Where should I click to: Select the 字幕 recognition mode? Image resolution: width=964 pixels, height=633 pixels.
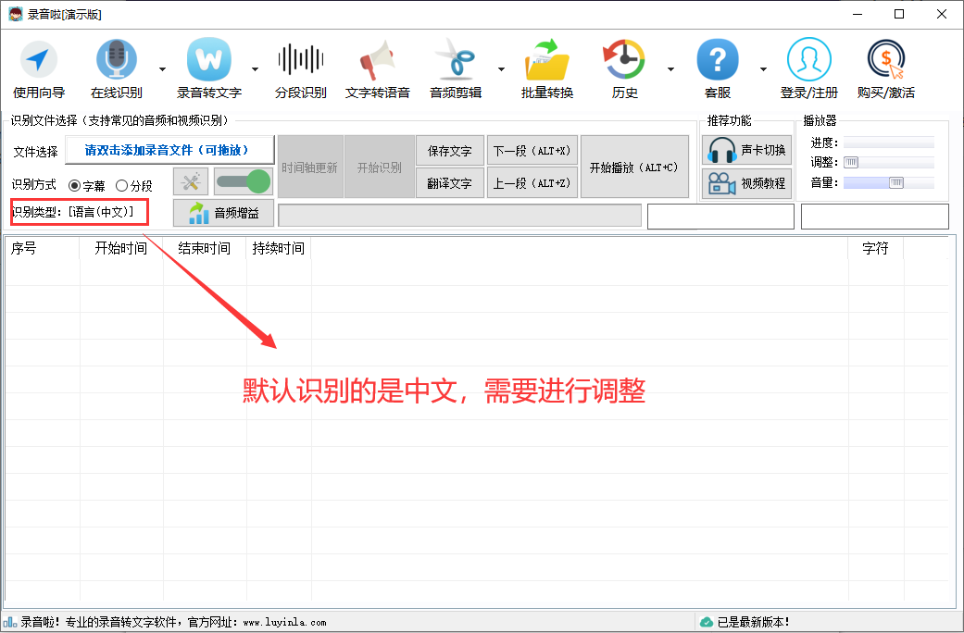click(87, 186)
